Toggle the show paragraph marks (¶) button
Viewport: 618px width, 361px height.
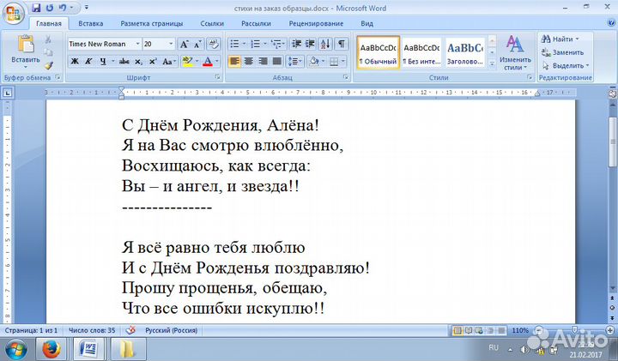[x=341, y=44]
